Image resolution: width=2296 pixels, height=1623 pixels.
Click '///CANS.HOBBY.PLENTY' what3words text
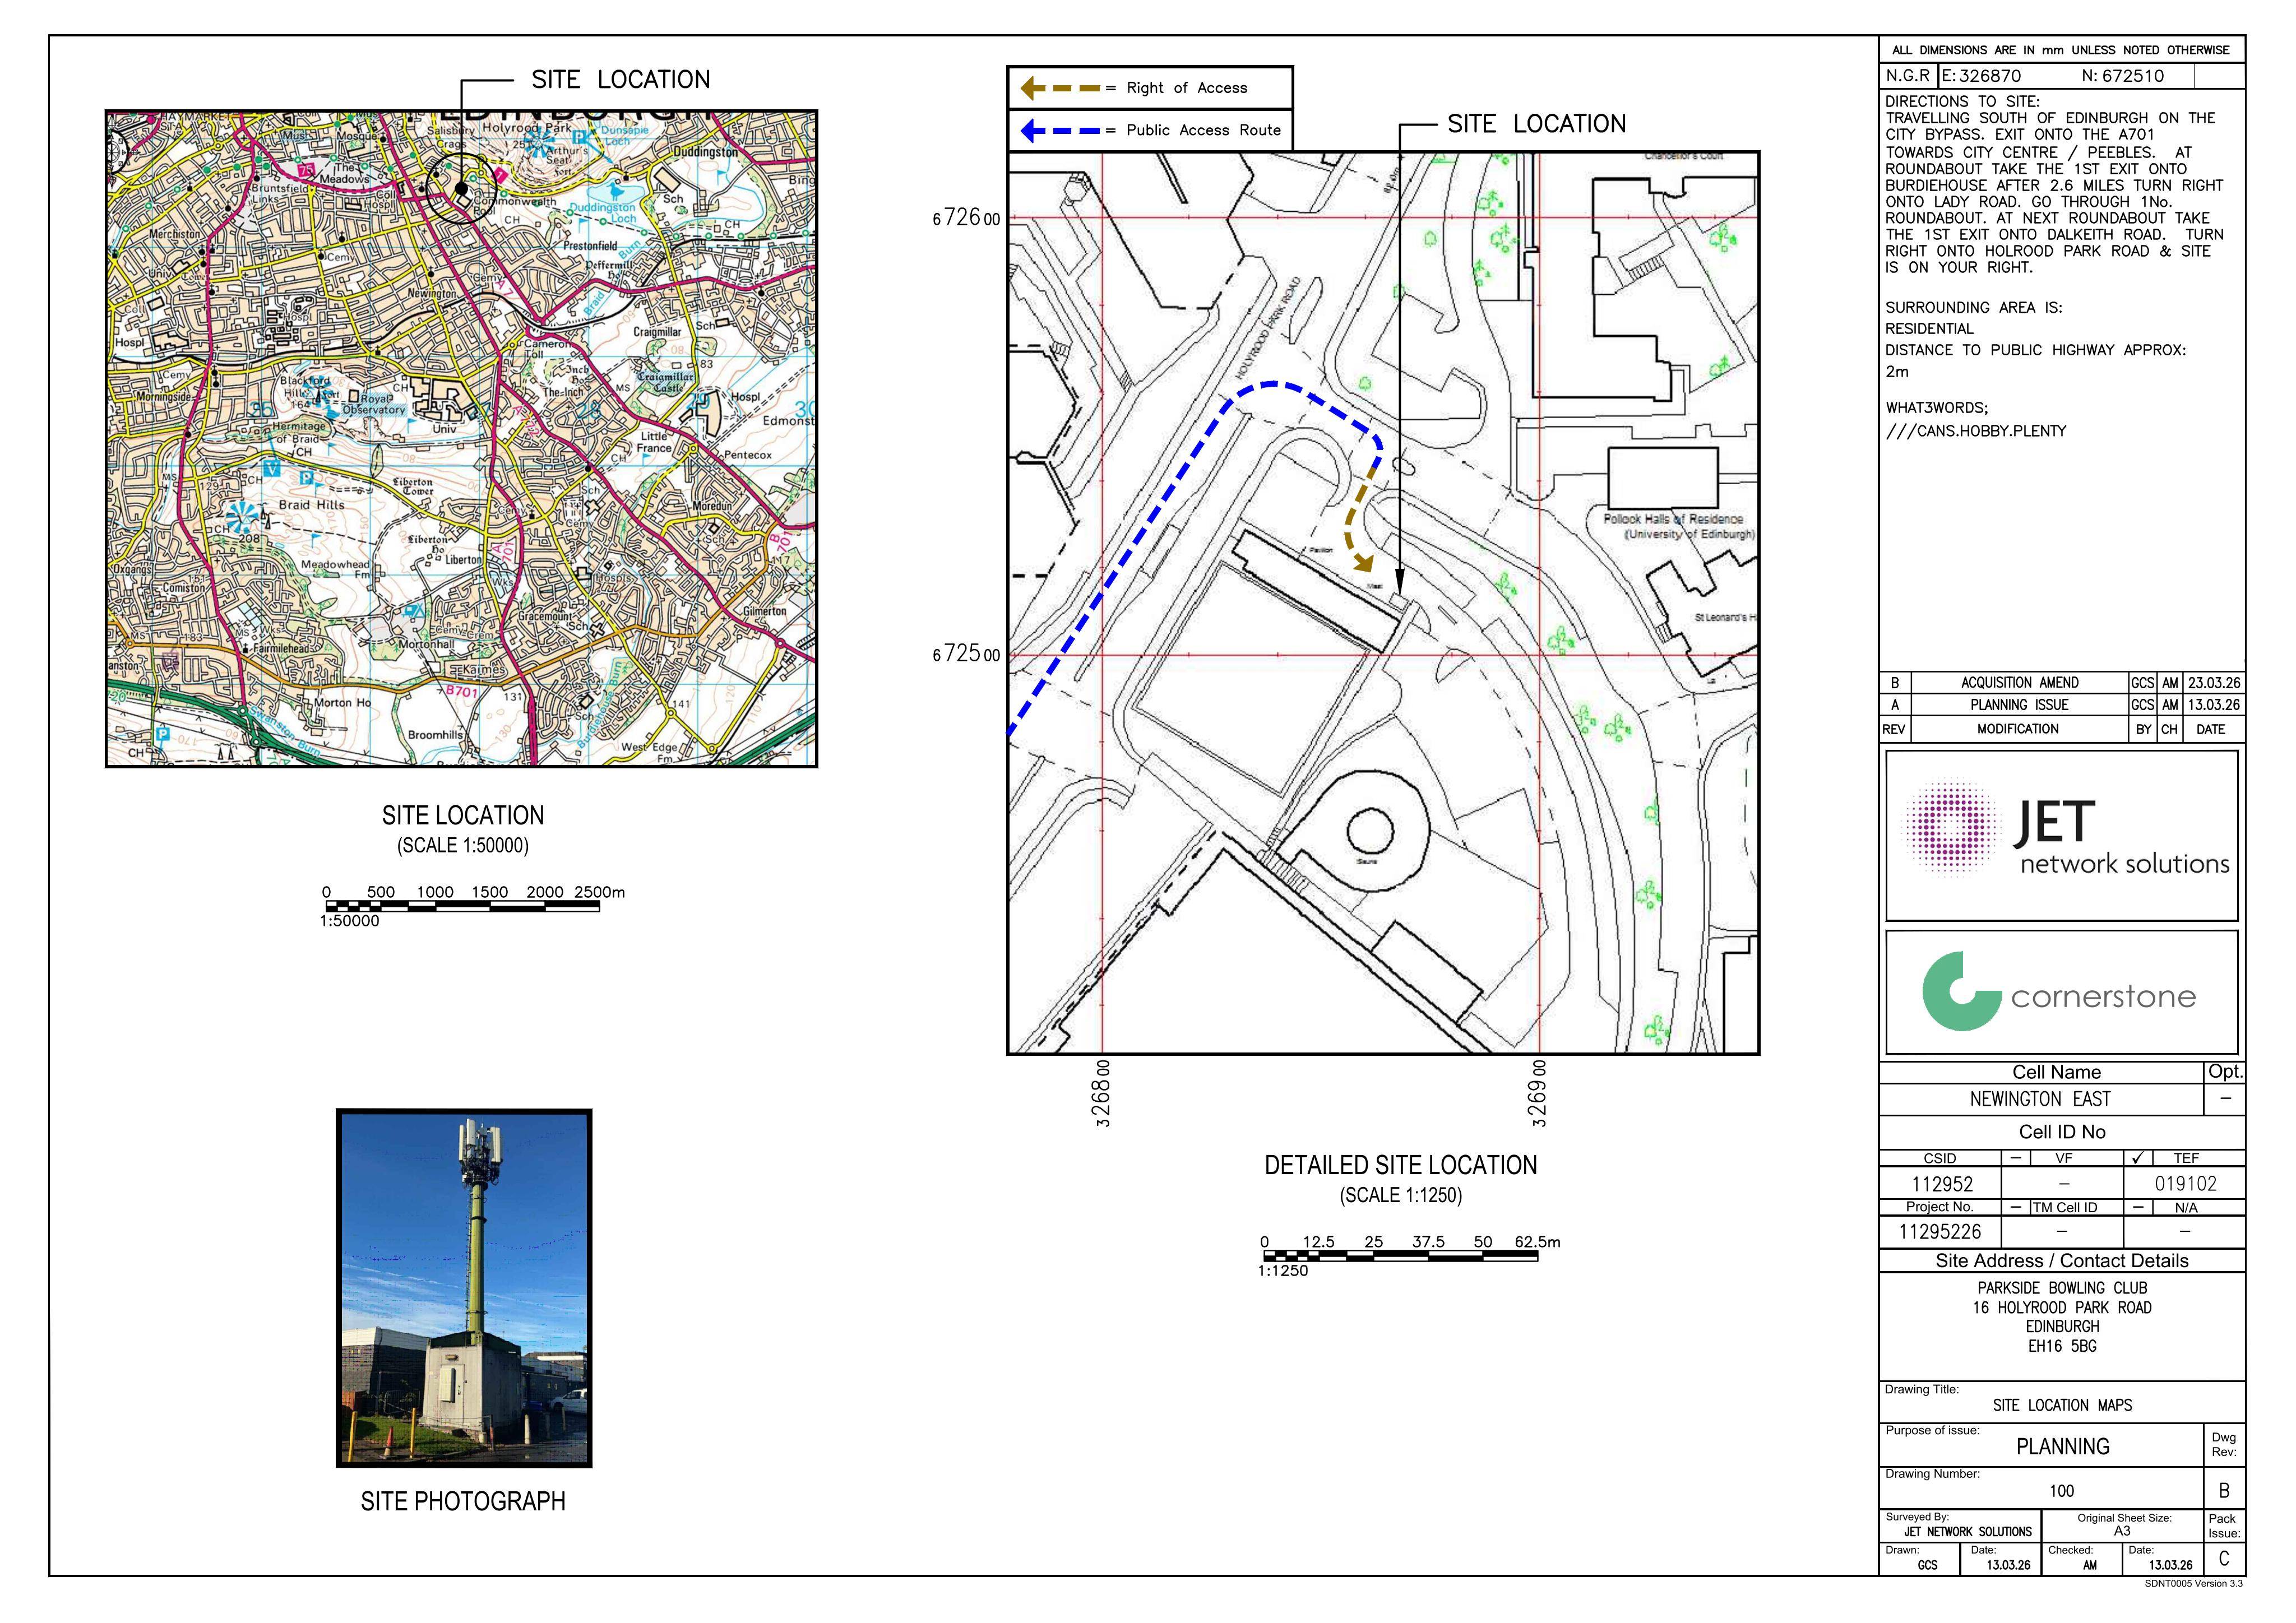(1975, 431)
